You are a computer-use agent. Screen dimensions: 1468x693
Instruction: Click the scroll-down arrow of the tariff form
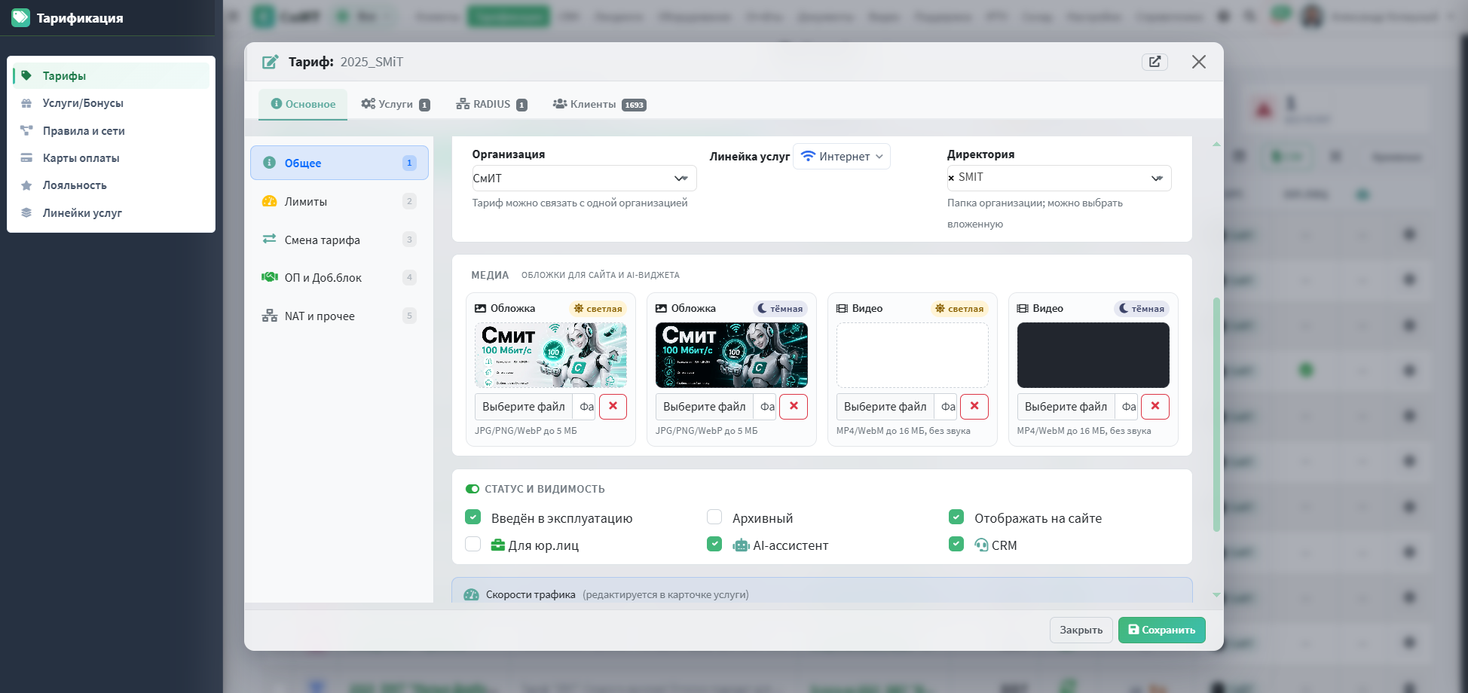1216,594
